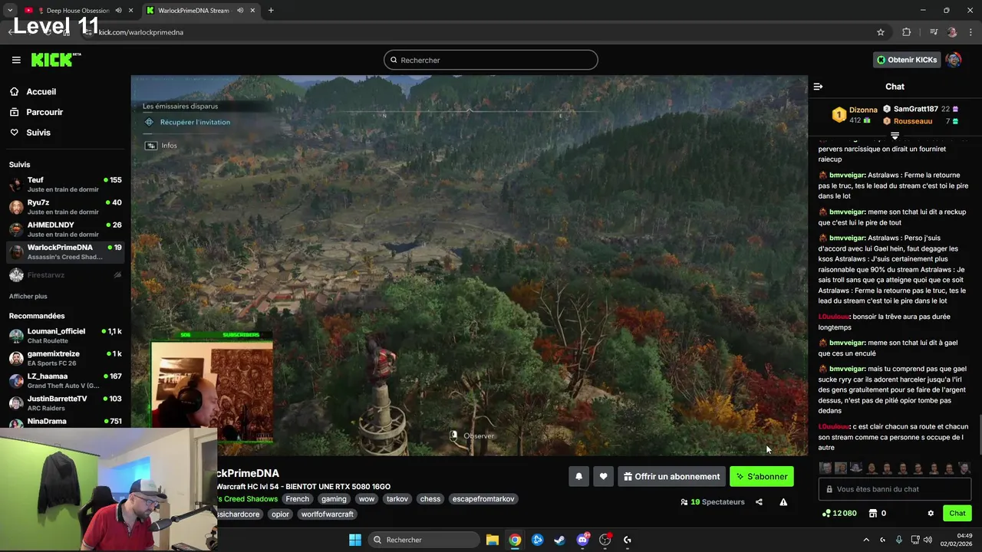Open OBS Studio from the taskbar
This screenshot has width=982, height=552.
point(605,540)
